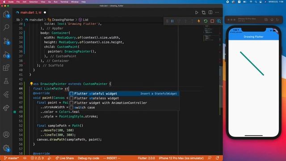The width and height of the screenshot is (286, 161).
Task: Open the View menu
Action: click(43, 2)
